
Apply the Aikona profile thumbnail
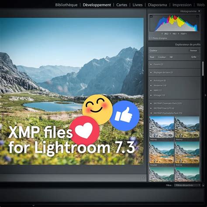pyautogui.click(x=187, y=128)
